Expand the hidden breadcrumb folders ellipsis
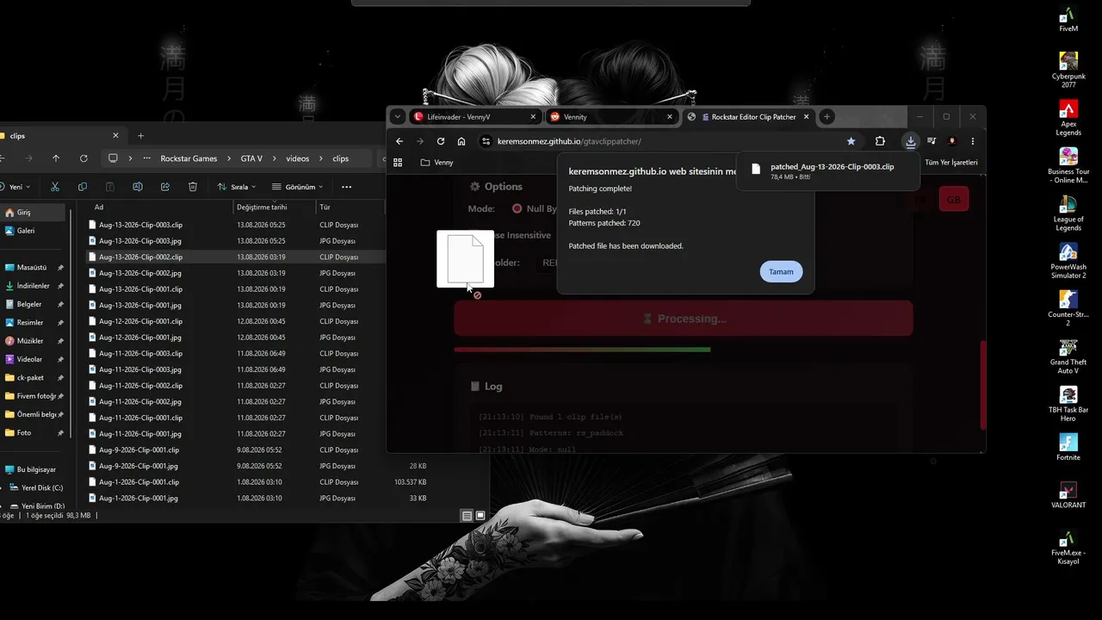Viewport: 1102px width, 620px height. coord(147,158)
